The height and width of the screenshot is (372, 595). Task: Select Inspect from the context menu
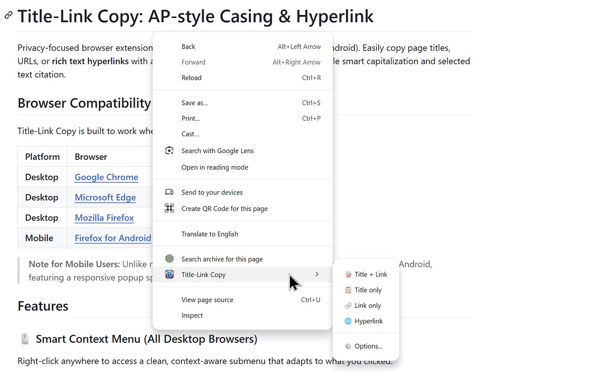(x=243, y=315)
